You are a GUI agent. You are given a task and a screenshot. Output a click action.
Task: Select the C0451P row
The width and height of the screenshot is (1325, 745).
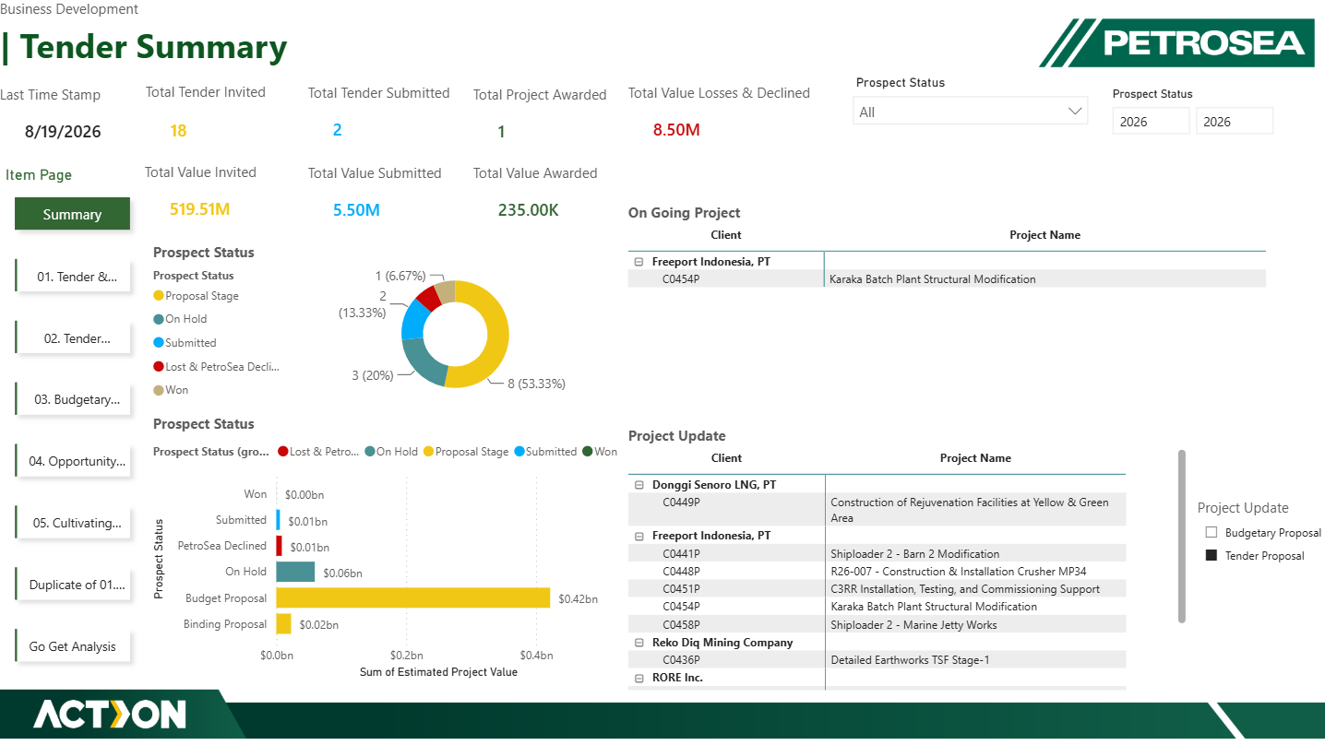pos(877,589)
